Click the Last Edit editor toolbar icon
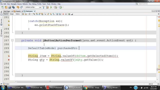The height and width of the screenshot is (90, 160). coord(23,14)
